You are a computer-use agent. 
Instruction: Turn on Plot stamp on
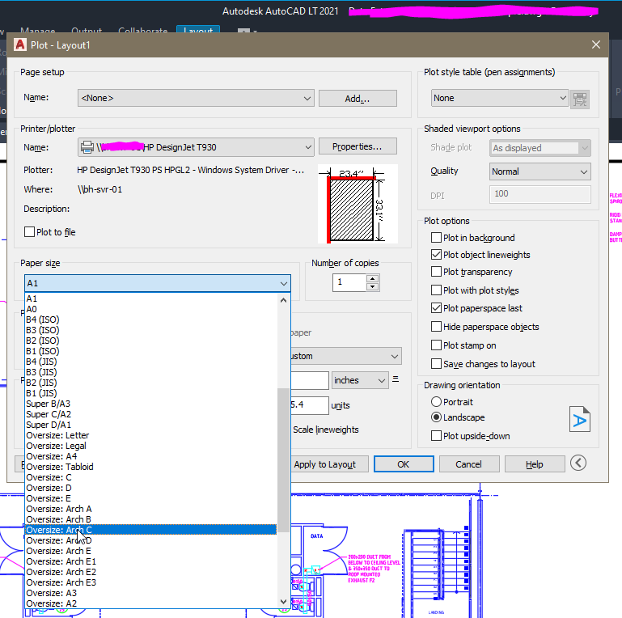click(x=436, y=345)
